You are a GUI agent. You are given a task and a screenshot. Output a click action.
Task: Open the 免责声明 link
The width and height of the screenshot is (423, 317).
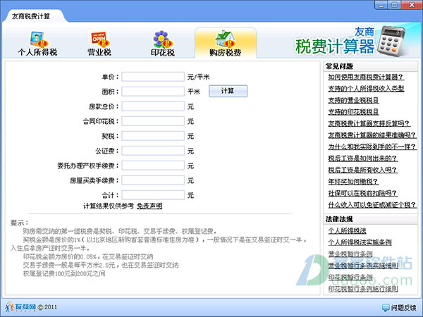(x=149, y=206)
